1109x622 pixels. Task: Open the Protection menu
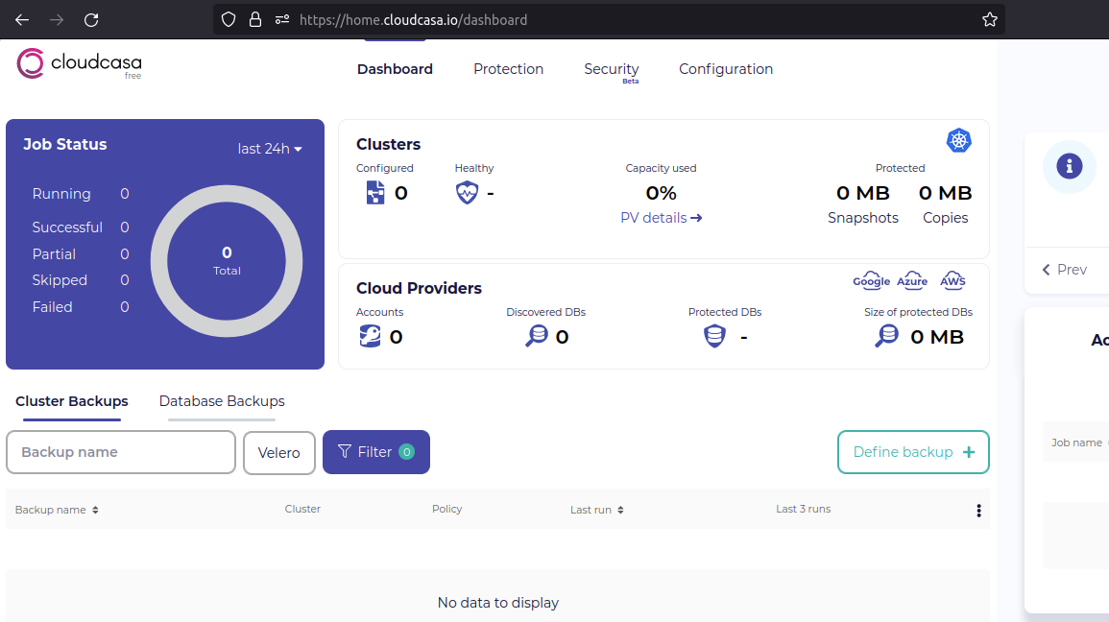tap(509, 69)
